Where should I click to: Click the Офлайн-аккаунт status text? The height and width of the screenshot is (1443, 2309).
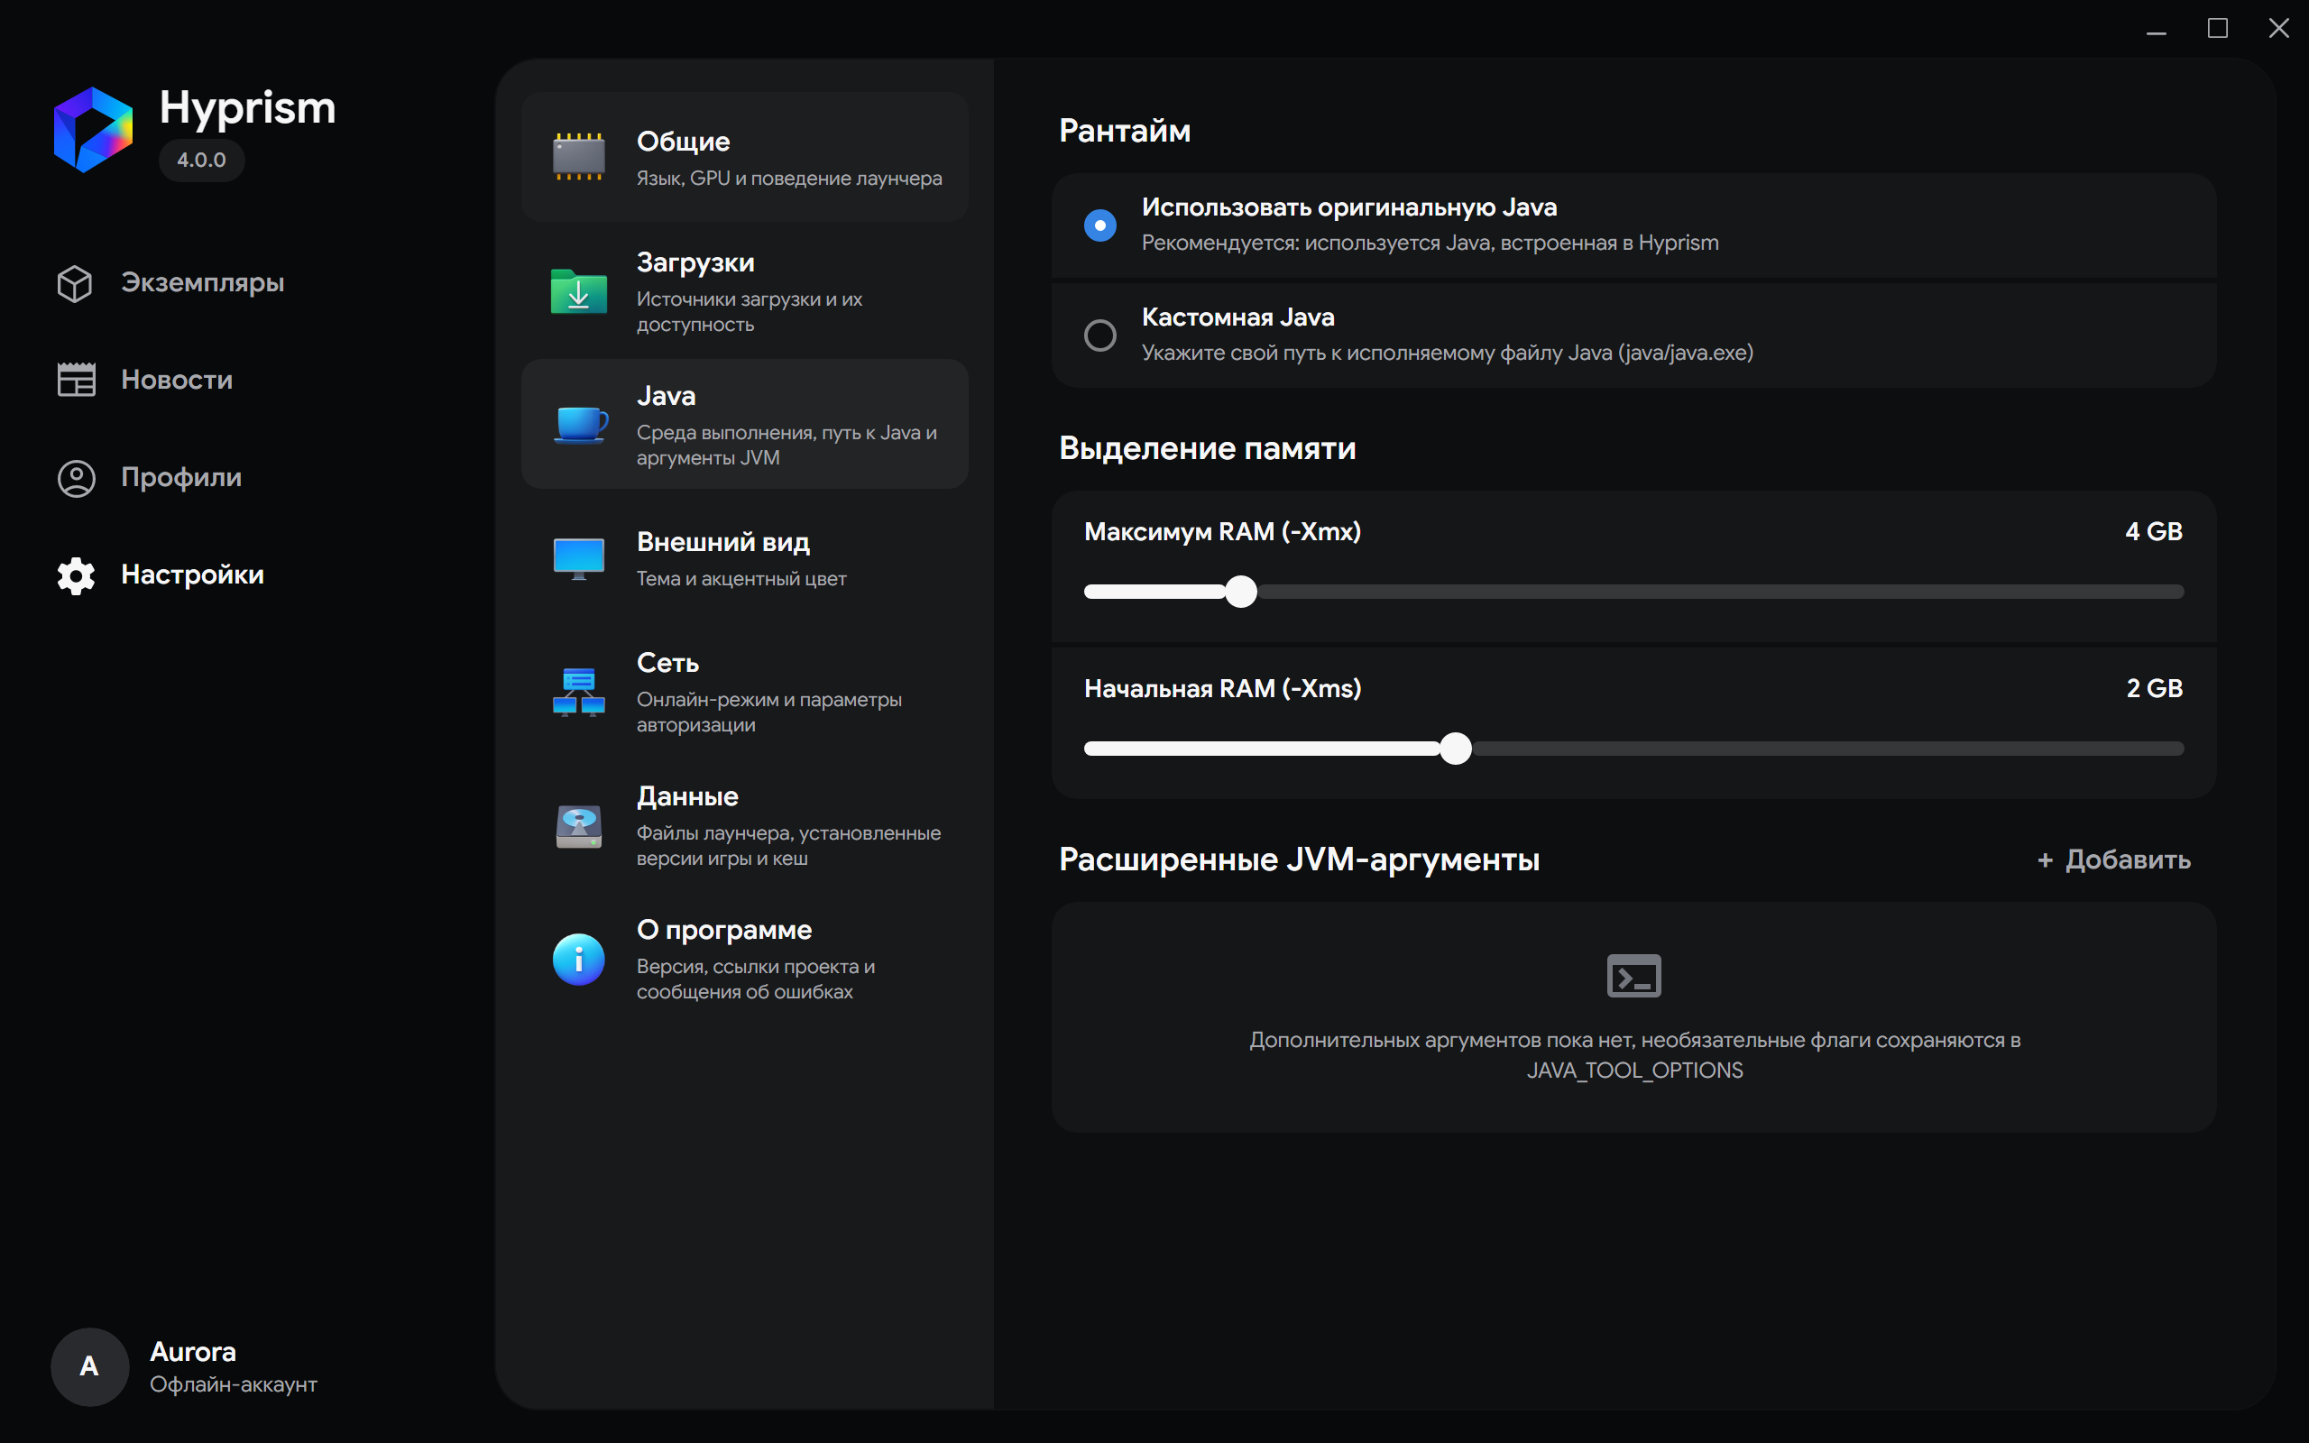tap(233, 1384)
